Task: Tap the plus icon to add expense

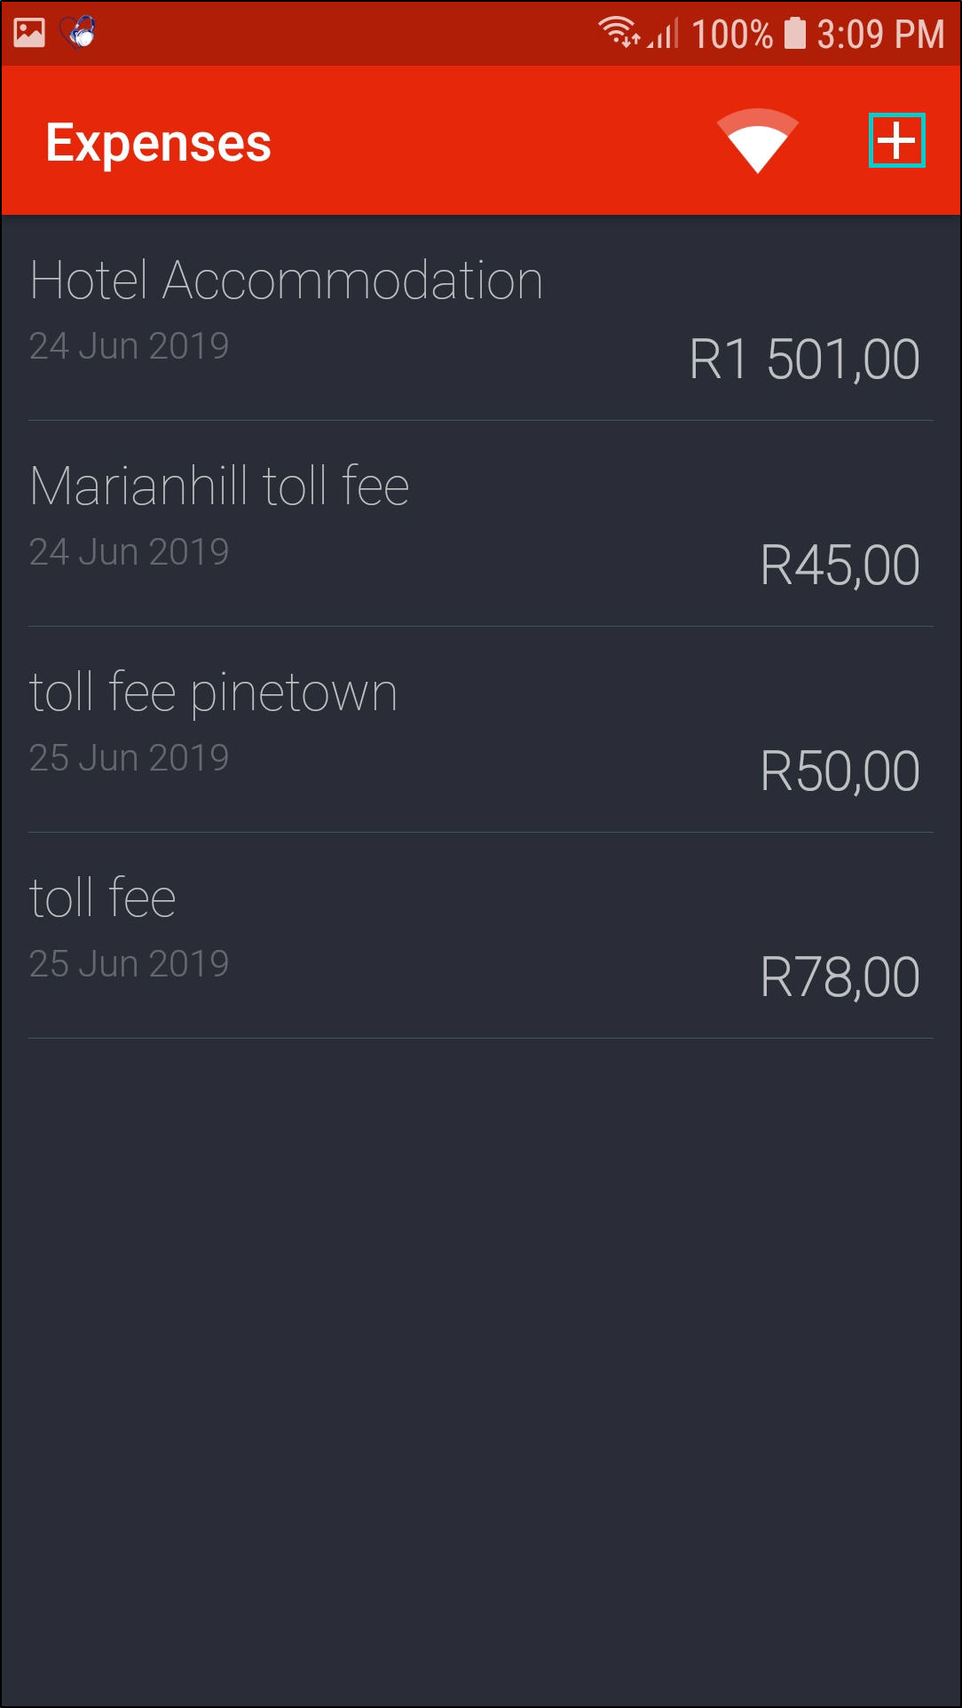Action: tap(896, 140)
